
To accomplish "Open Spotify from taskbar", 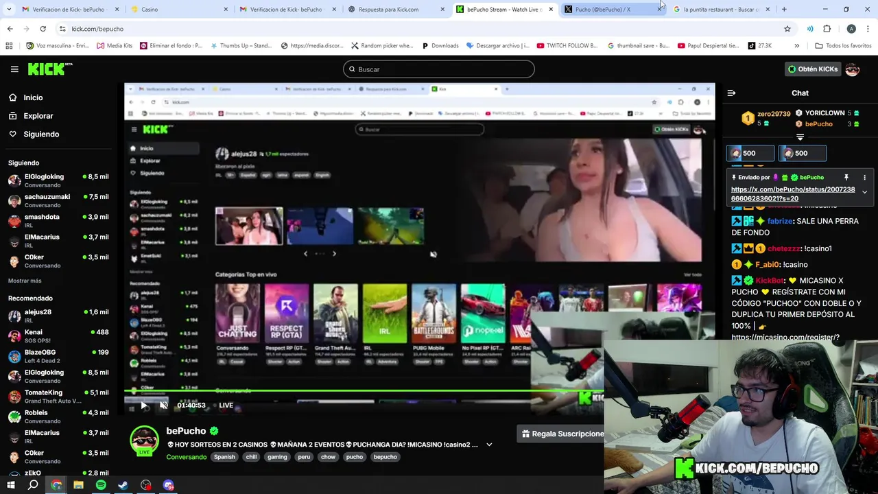I will (x=101, y=485).
